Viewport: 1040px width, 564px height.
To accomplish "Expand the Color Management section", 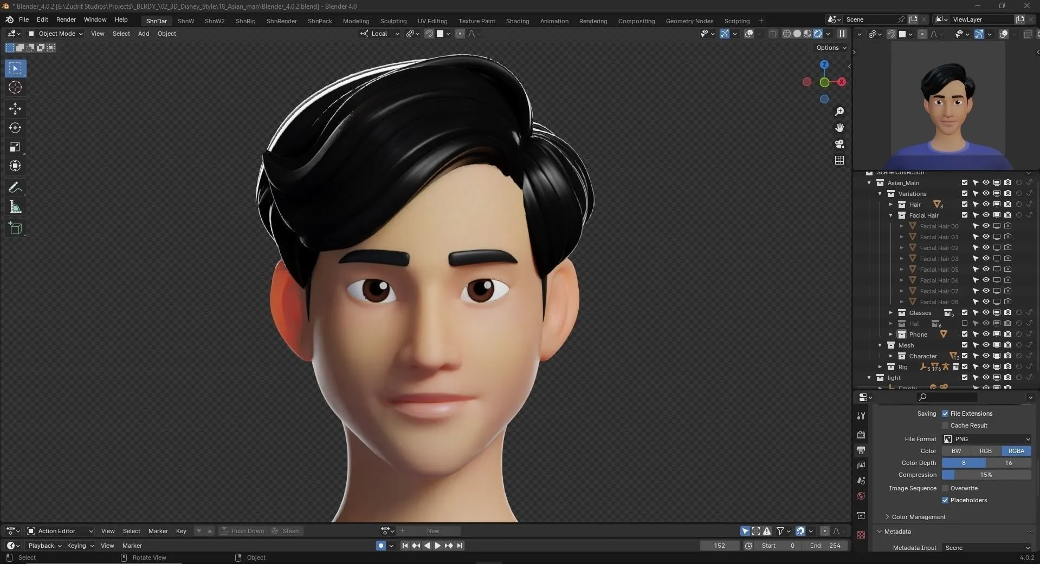I will (x=916, y=517).
